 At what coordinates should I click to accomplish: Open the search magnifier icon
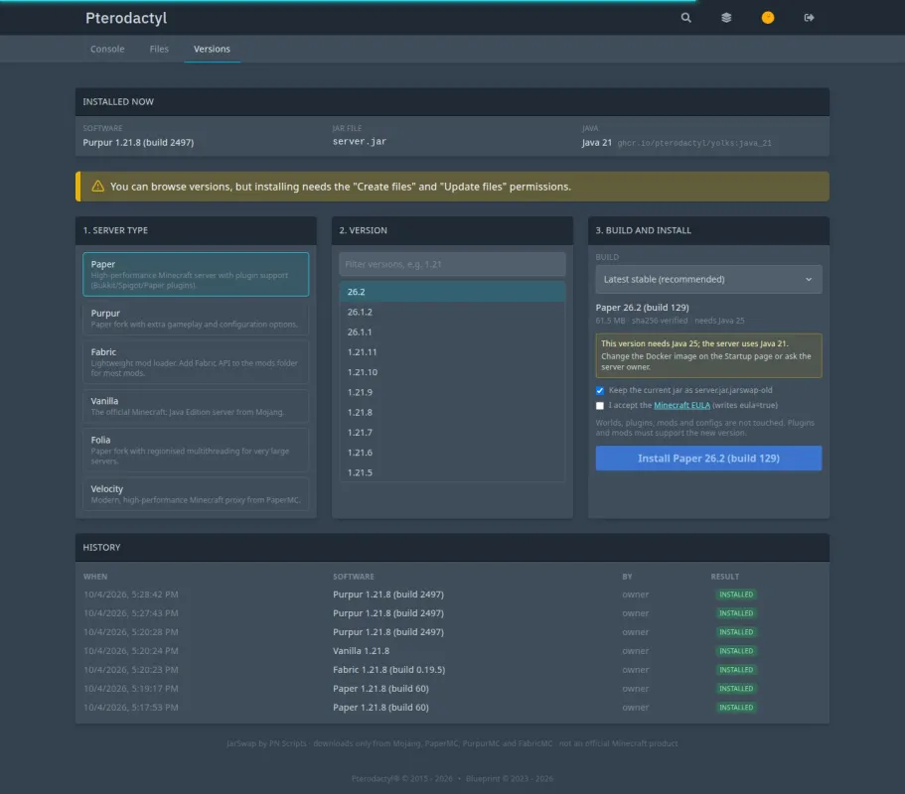coord(685,18)
